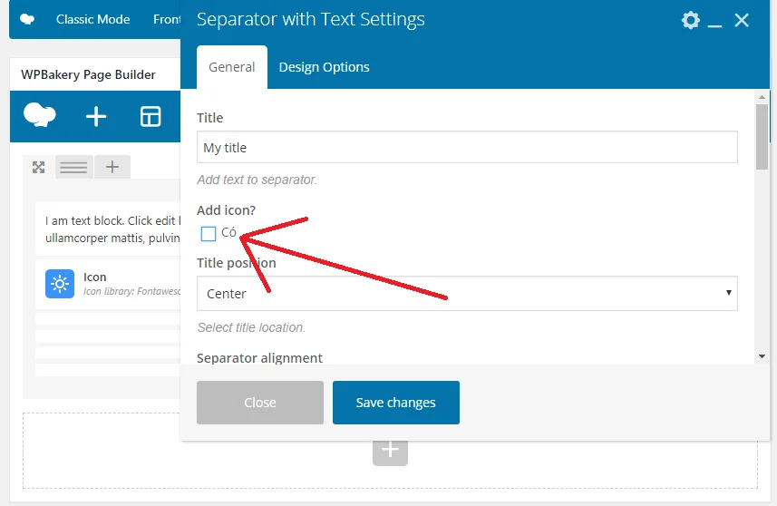The width and height of the screenshot is (777, 506).
Task: Open the row layout lines handle
Action: click(x=73, y=167)
